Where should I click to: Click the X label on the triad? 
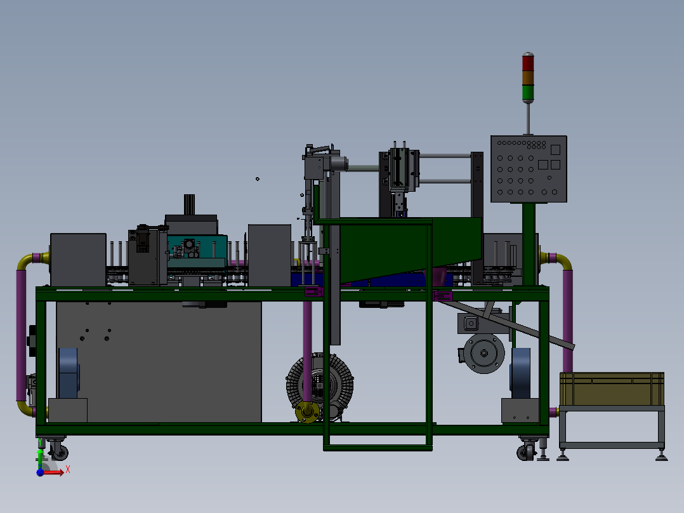pyautogui.click(x=68, y=470)
